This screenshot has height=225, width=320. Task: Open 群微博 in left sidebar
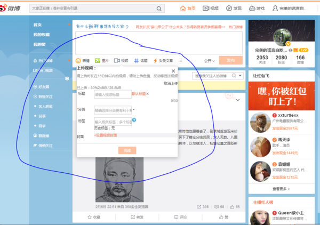point(42,135)
